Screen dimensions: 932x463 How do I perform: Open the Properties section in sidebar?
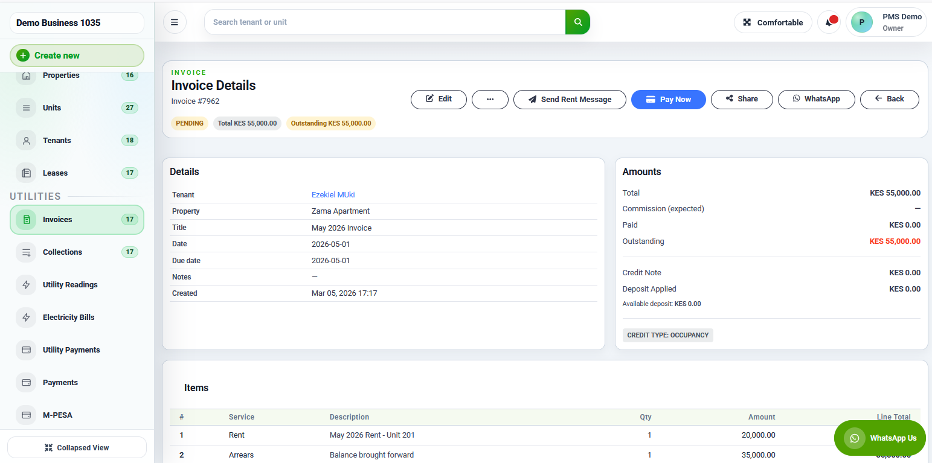click(60, 75)
